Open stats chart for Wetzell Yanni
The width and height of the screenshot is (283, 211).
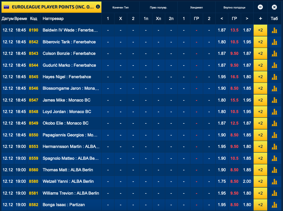[274, 182]
